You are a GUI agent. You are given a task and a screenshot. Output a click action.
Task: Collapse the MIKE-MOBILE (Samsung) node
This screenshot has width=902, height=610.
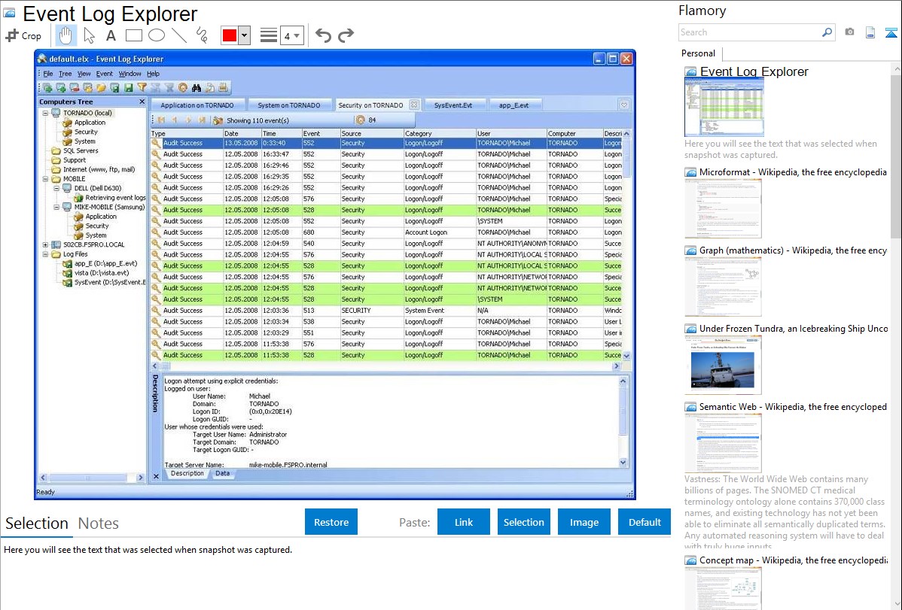point(56,207)
